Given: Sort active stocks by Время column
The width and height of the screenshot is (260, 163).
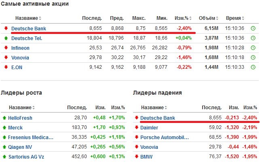Looking at the screenshot, I should tap(235, 18).
